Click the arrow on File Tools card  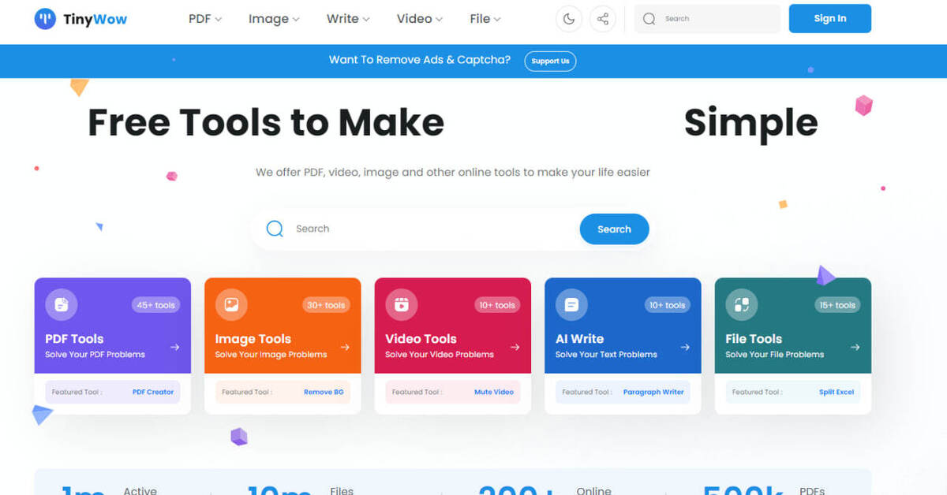click(x=855, y=347)
